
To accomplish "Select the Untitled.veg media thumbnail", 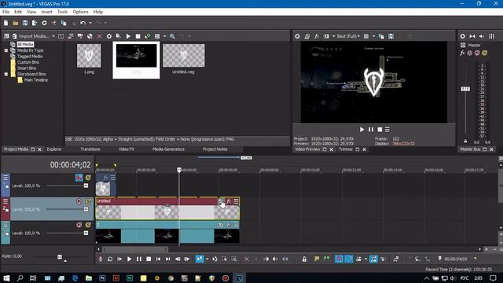I will click(x=183, y=56).
